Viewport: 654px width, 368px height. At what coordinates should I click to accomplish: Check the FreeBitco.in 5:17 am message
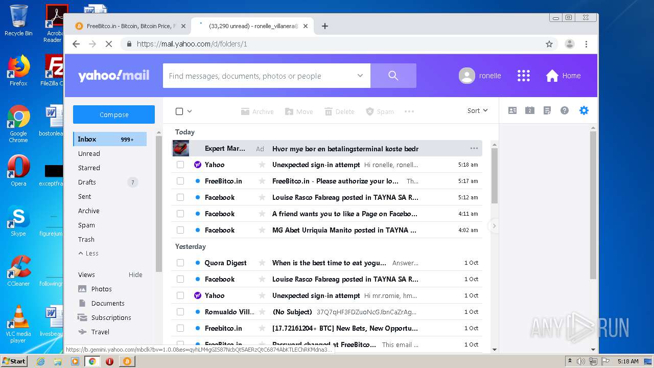(x=180, y=181)
